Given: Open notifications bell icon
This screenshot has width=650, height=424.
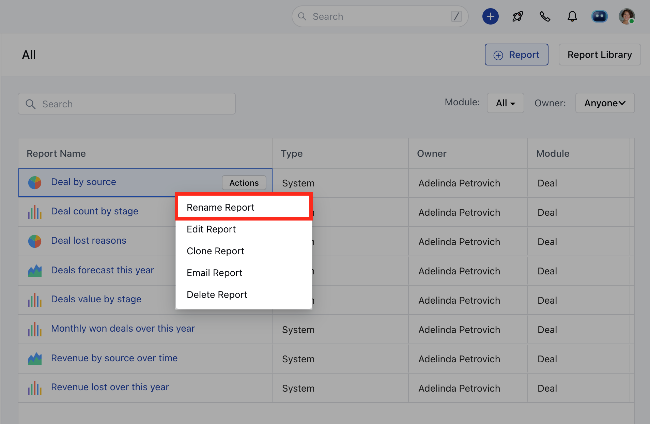Looking at the screenshot, I should pos(572,16).
